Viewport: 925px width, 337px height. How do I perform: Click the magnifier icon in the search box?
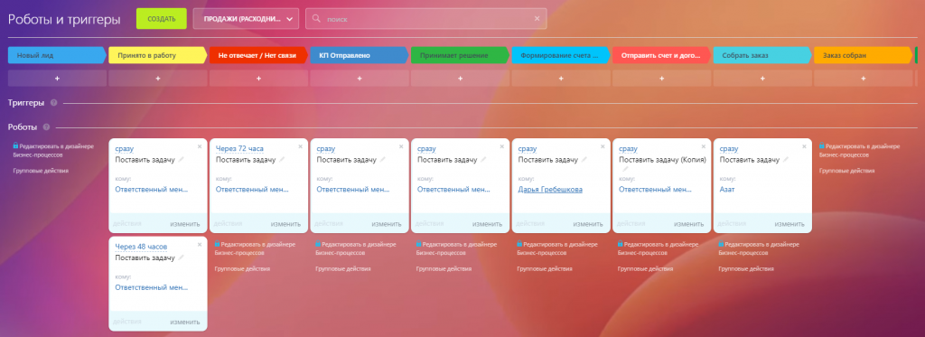[x=316, y=19]
